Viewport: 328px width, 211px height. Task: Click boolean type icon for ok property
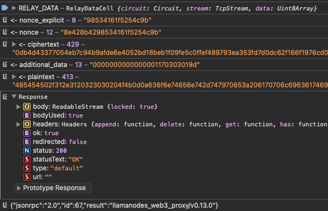pyautogui.click(x=27, y=133)
